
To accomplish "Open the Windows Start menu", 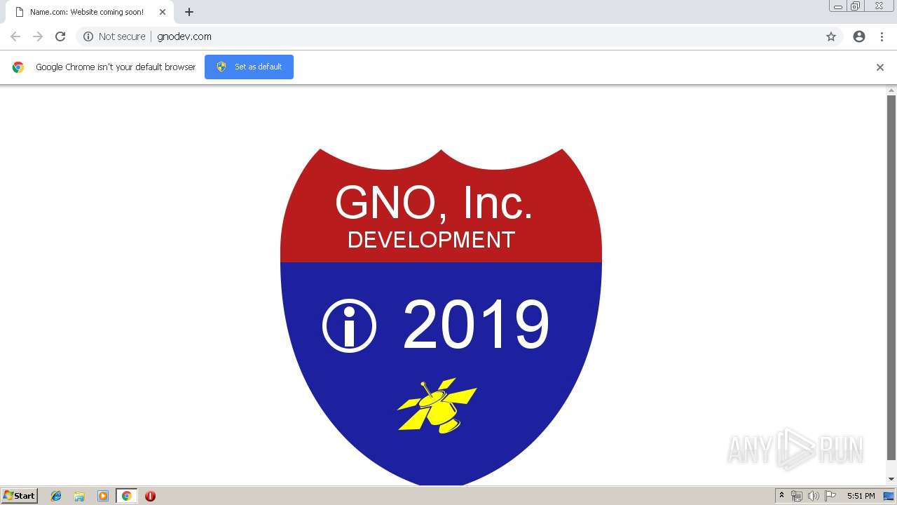I will (19, 496).
